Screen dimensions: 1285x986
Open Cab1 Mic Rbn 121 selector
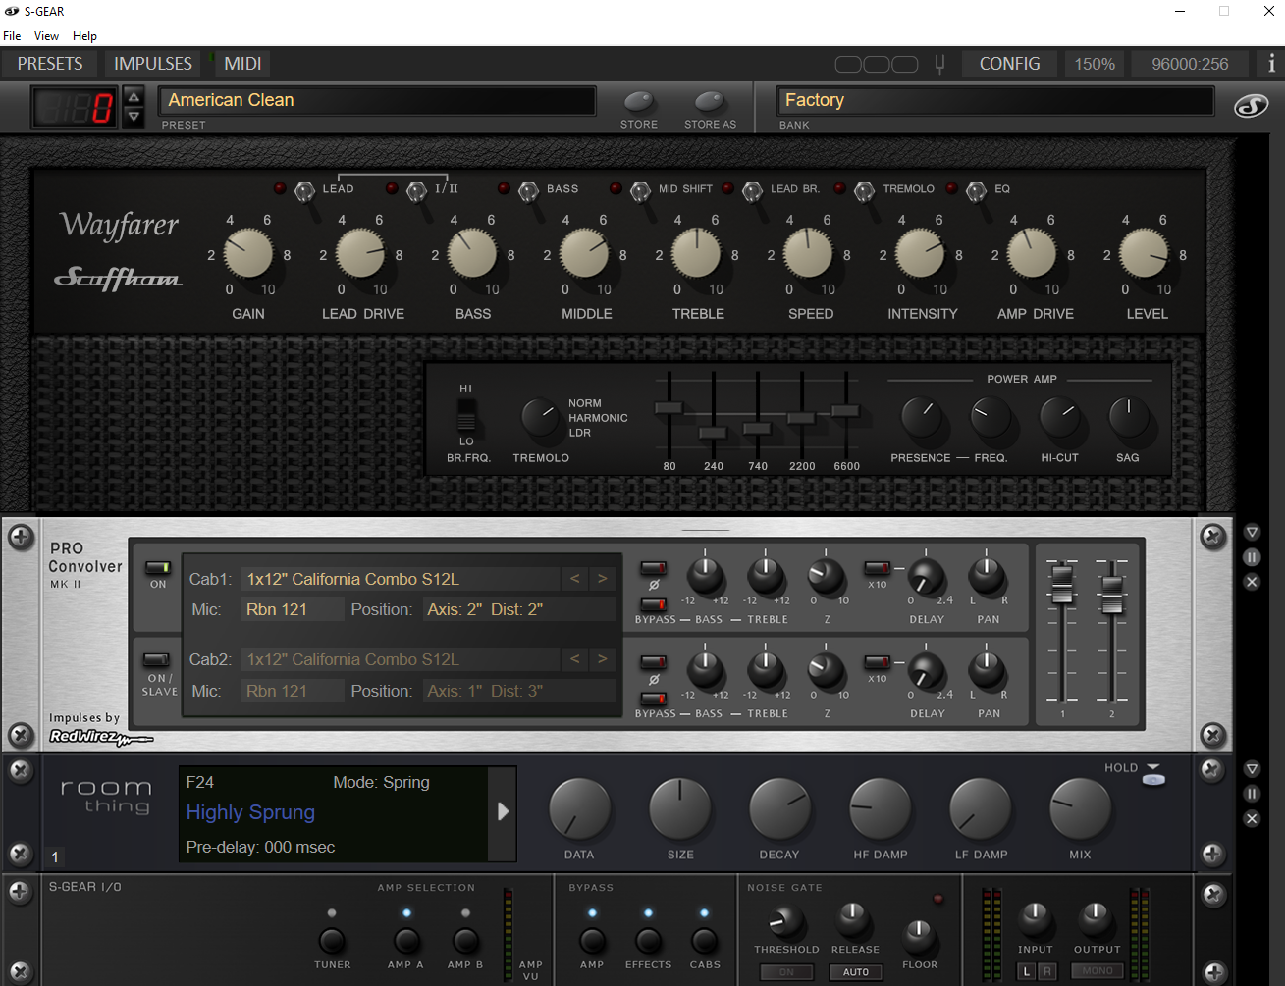tap(294, 609)
